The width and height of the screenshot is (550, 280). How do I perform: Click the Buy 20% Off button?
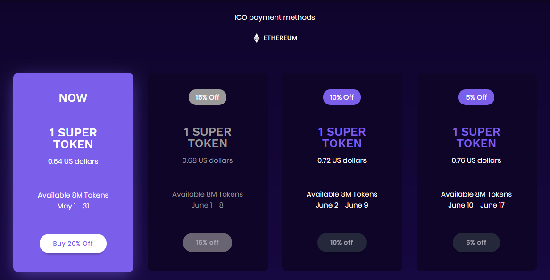pos(73,243)
